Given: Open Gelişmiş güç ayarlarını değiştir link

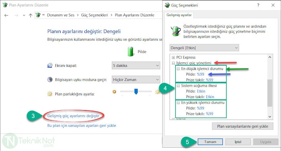Looking at the screenshot, I should coord(73,116).
